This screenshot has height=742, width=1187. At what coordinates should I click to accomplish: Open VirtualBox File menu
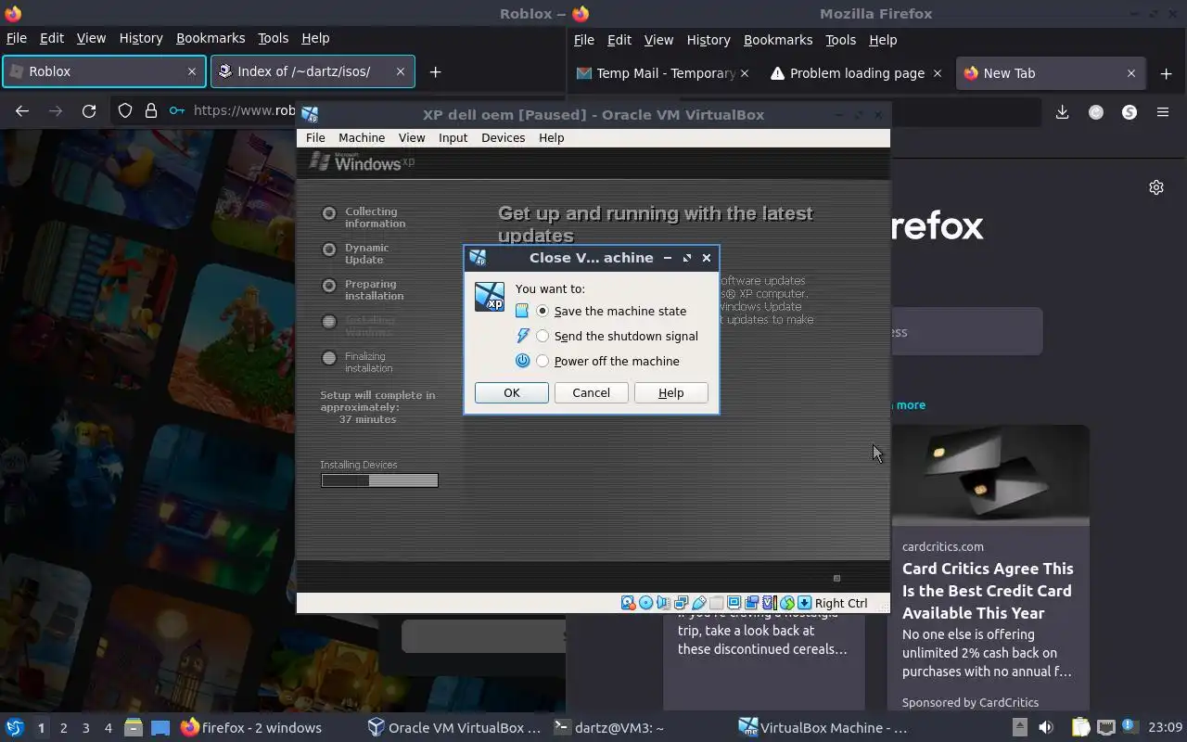(x=315, y=137)
